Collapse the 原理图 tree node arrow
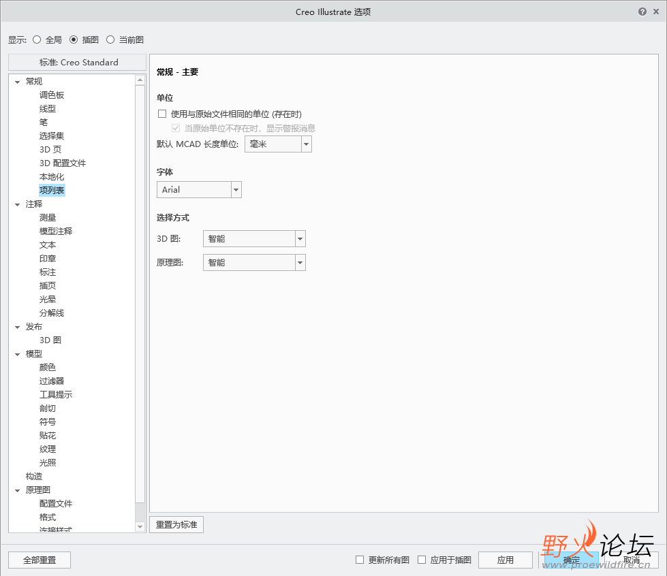The width and height of the screenshot is (667, 576). [x=18, y=490]
